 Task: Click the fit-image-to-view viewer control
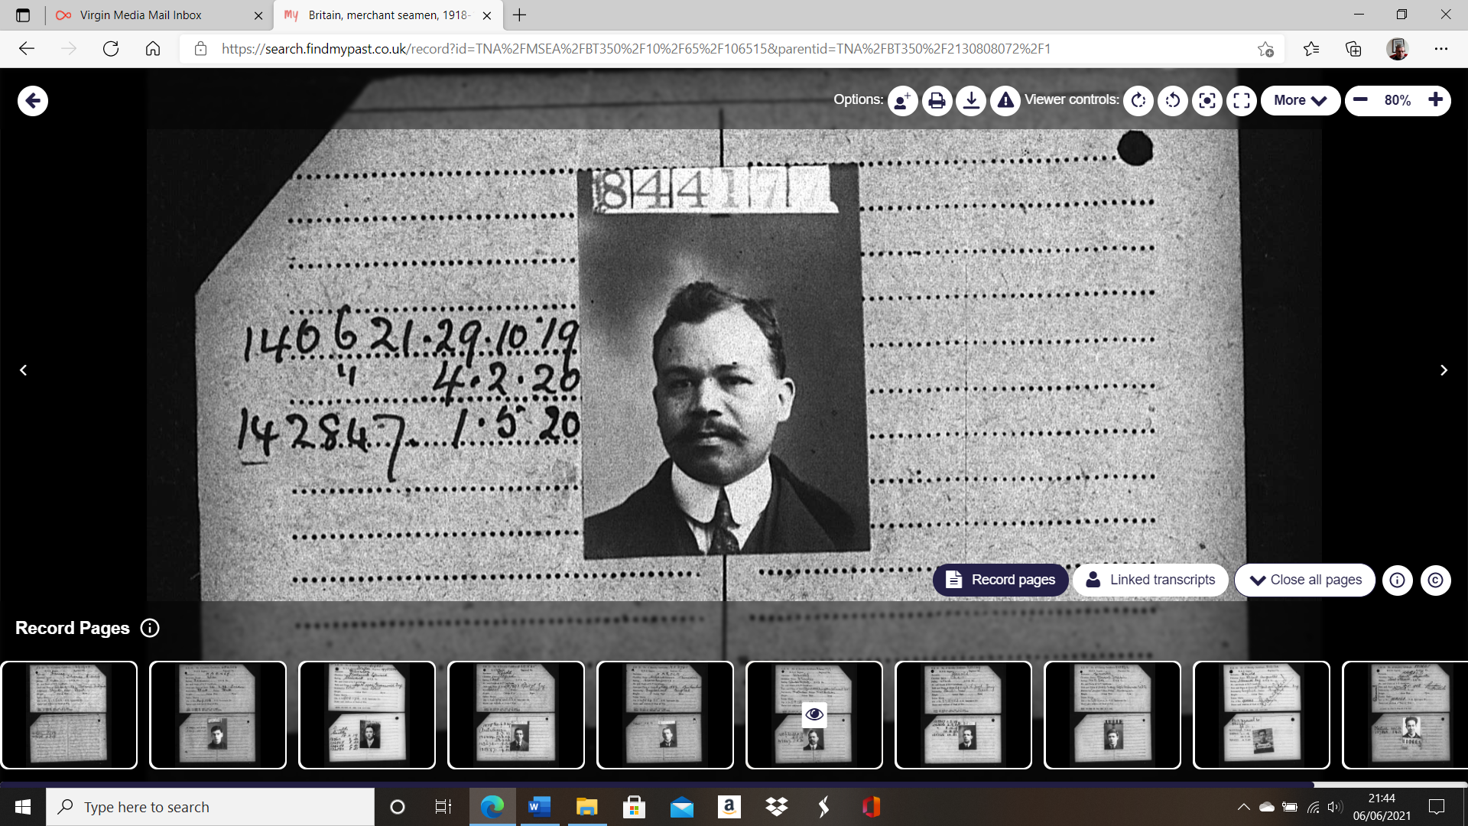1207,100
